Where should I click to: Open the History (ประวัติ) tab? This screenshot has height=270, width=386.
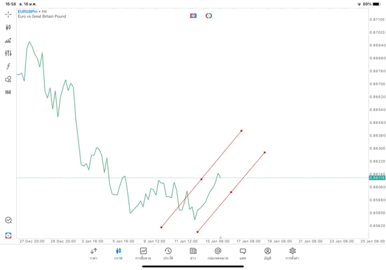168,253
